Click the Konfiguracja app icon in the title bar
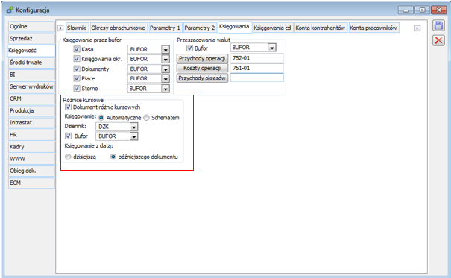The image size is (451, 278). [x=10, y=10]
